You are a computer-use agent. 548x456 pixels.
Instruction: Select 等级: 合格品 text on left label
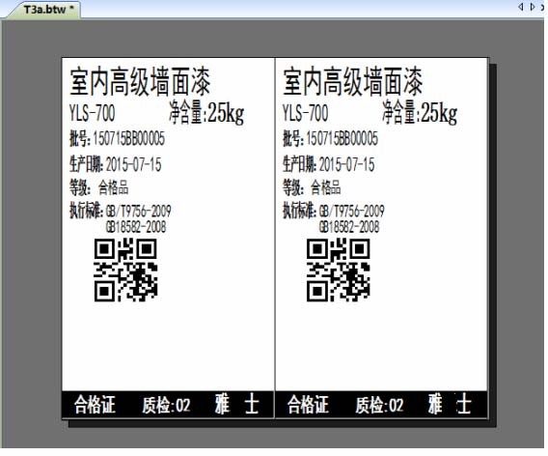pyautogui.click(x=99, y=187)
